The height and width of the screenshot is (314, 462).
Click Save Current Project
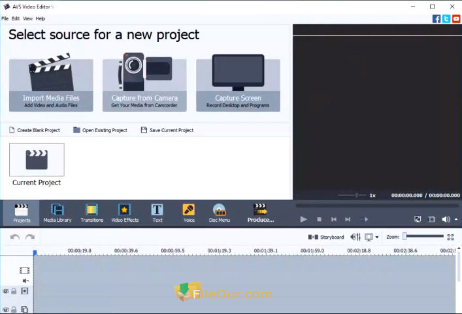[x=167, y=130]
